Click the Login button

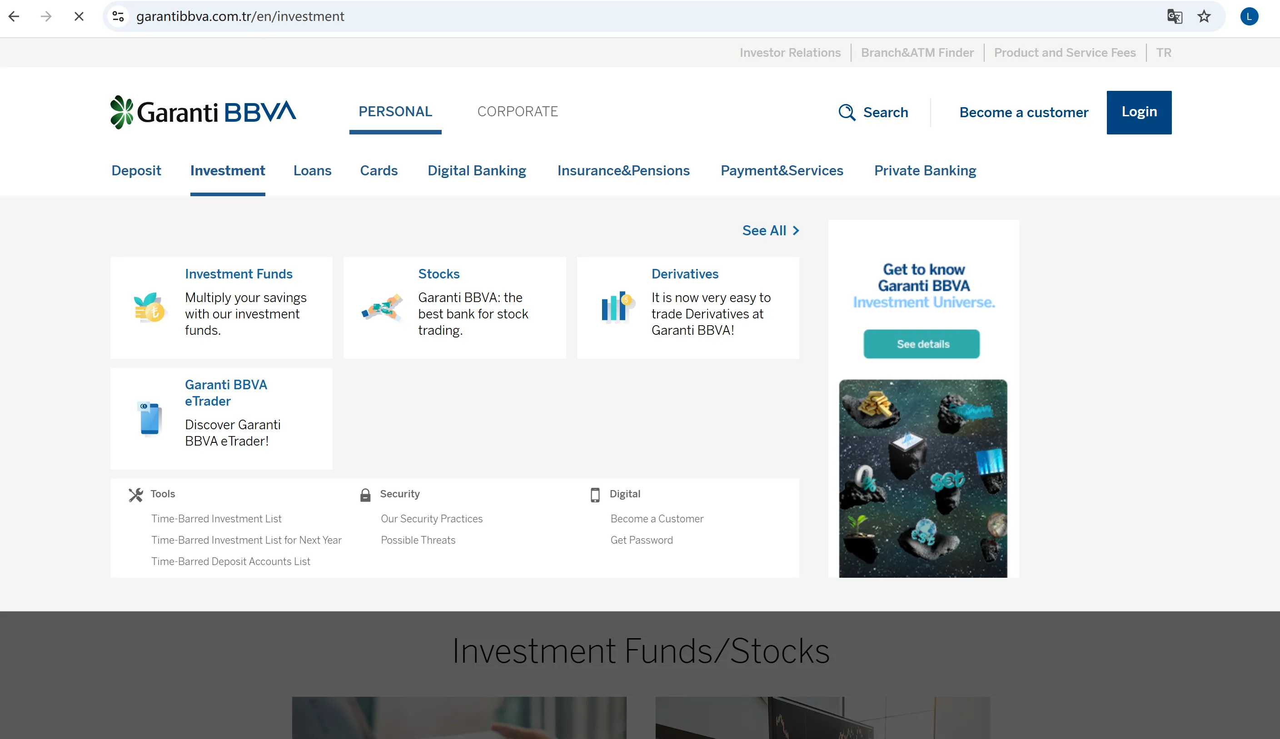1139,112
